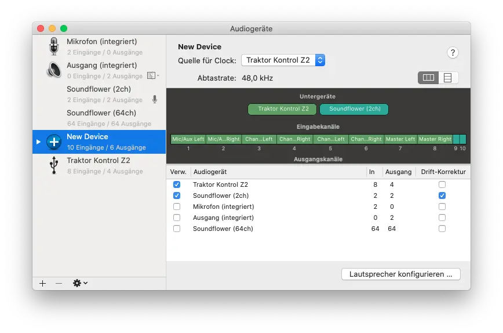The image size is (503, 333).
Task: Enable Mikrofon (integriert) as subdevice
Action: click(x=177, y=207)
